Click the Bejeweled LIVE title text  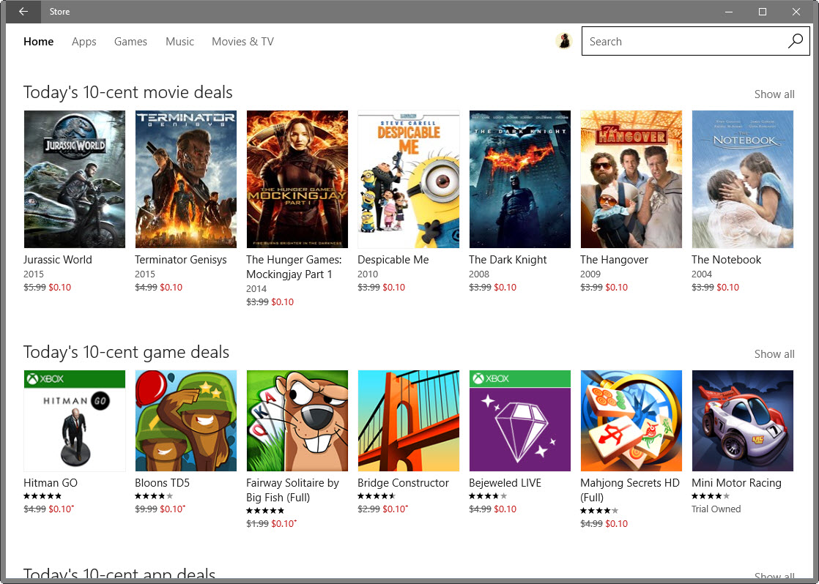pos(505,484)
